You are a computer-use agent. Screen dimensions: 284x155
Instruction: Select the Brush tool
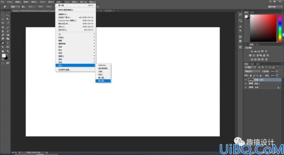[x=8, y=27]
